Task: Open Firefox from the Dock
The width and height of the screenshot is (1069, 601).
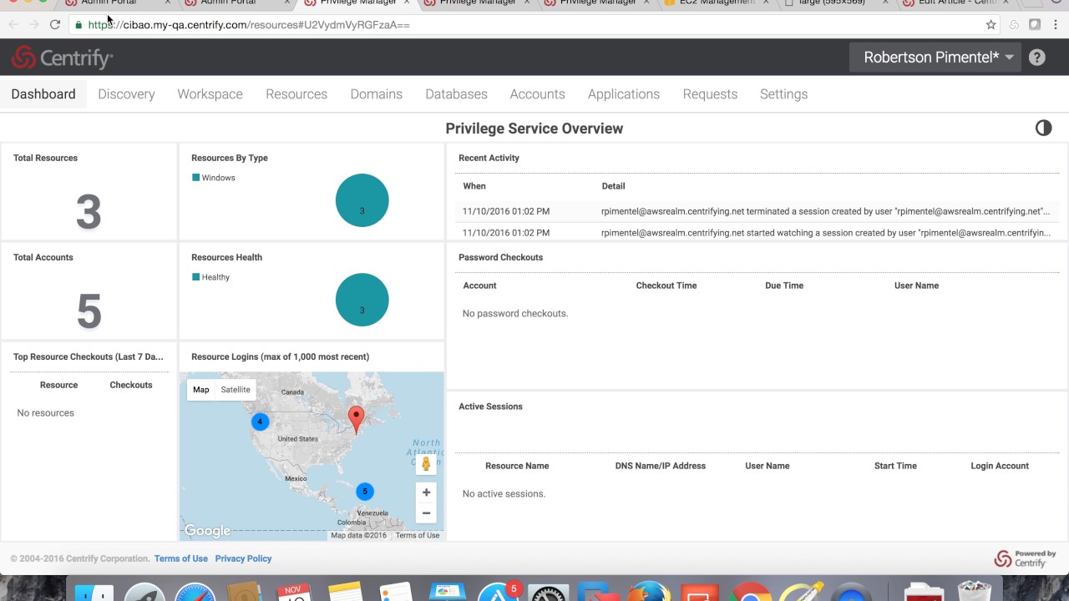Action: [650, 592]
